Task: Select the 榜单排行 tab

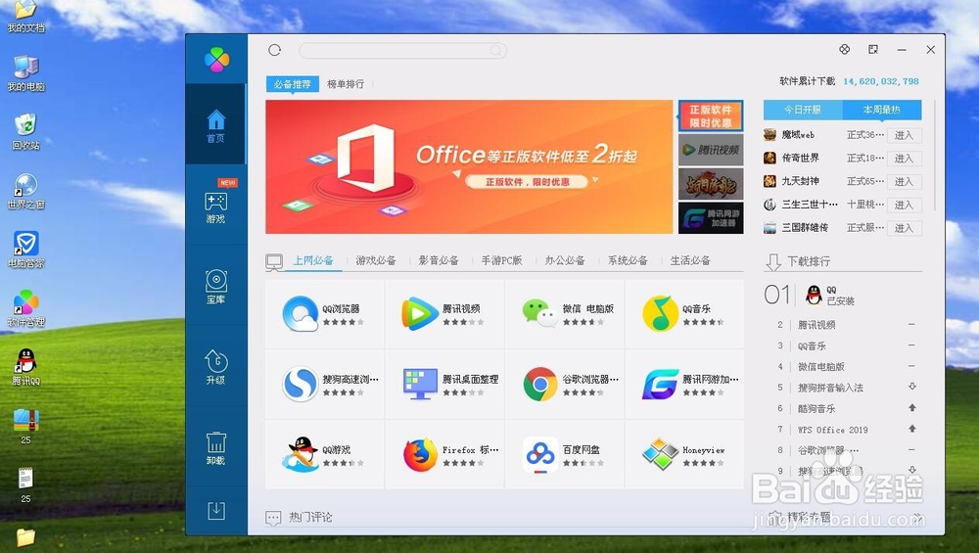Action: (x=346, y=83)
